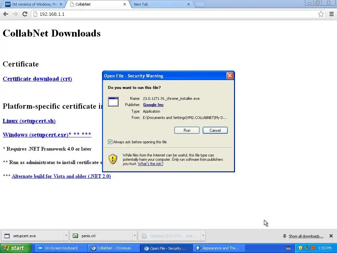Expand the setupcert.exe download options arrow
Image resolution: width=337 pixels, height=253 pixels.
pos(66,236)
